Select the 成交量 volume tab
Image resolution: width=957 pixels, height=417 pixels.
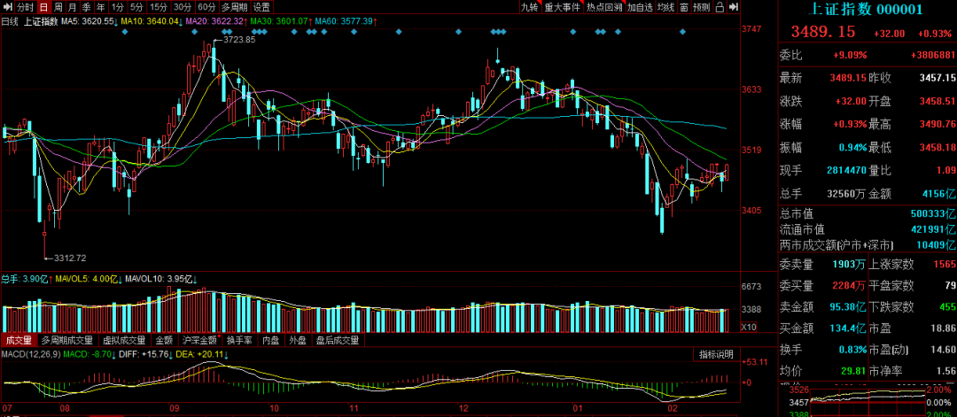click(x=19, y=340)
